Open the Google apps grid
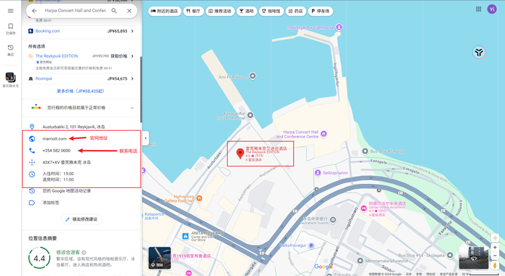505x276 pixels. [479, 9]
